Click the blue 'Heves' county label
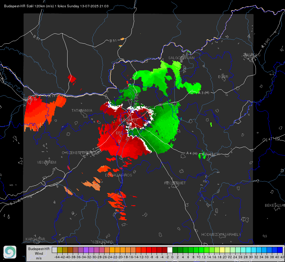Viewport: 285px width, 262px height. click(x=215, y=118)
